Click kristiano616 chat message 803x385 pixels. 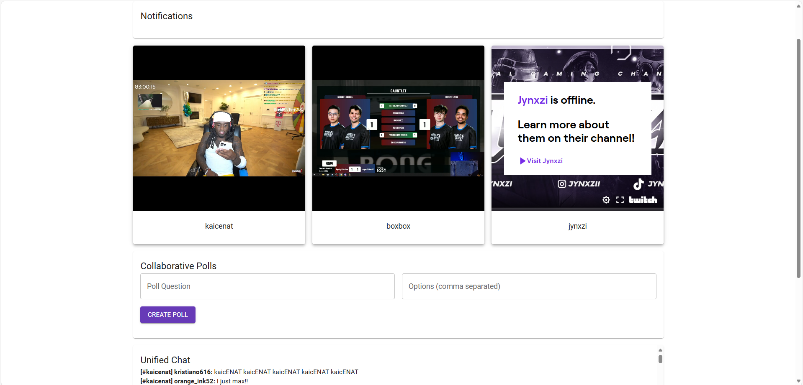point(250,372)
